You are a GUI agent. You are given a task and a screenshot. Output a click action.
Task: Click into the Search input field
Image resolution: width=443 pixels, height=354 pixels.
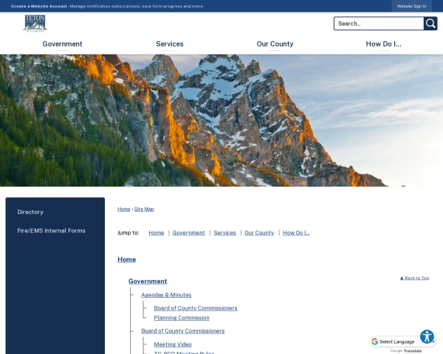[x=379, y=24]
